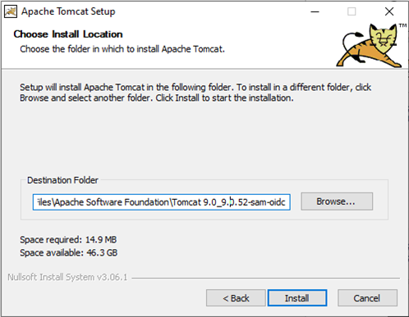Open the Browse... folder picker
This screenshot has height=317, width=409.
point(337,202)
